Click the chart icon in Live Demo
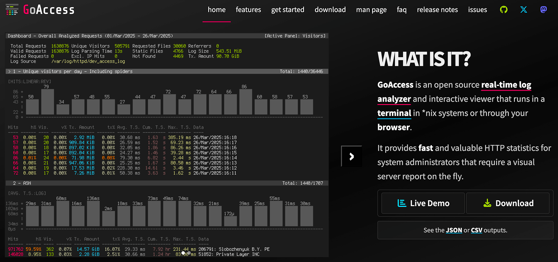The image size is (558, 262). (402, 203)
